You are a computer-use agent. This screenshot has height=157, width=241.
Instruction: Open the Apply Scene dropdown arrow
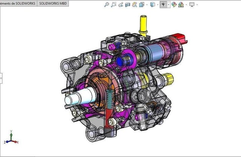(x=186, y=5)
